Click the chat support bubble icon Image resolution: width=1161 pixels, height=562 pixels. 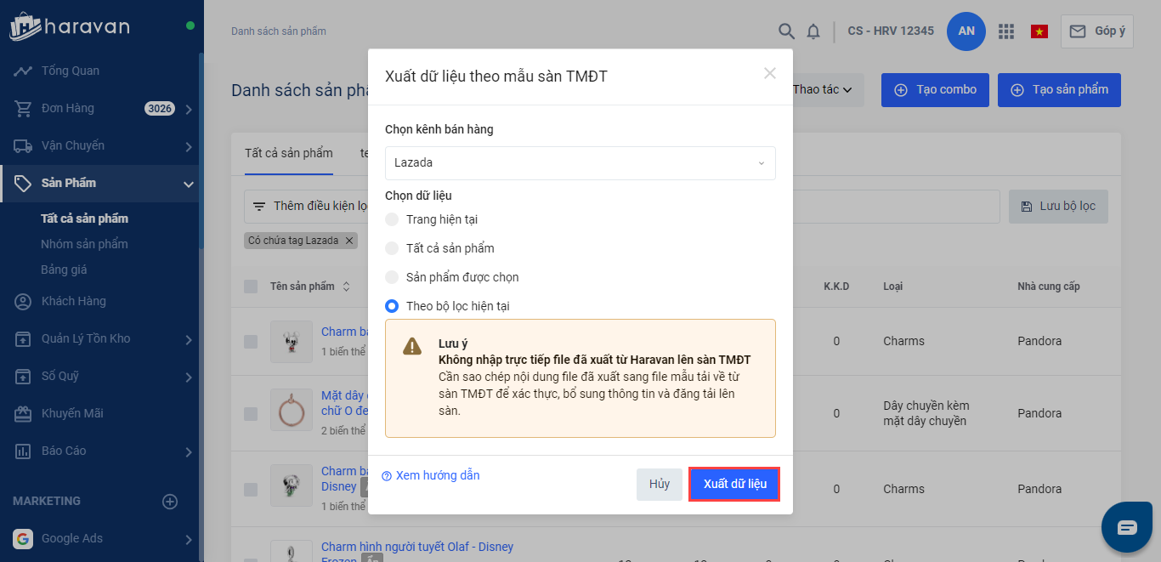tap(1127, 527)
